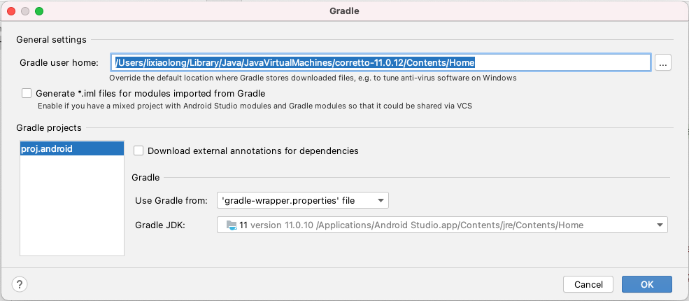
Task: Open the help question mark button
Action: click(20, 284)
